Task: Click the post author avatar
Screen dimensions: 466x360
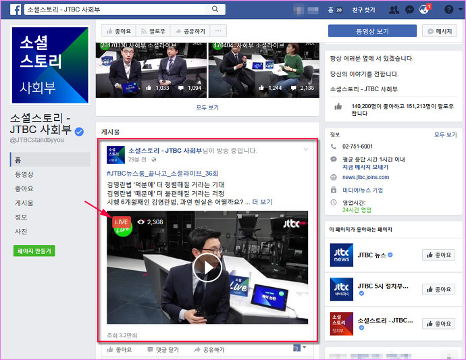Action: tap(115, 155)
